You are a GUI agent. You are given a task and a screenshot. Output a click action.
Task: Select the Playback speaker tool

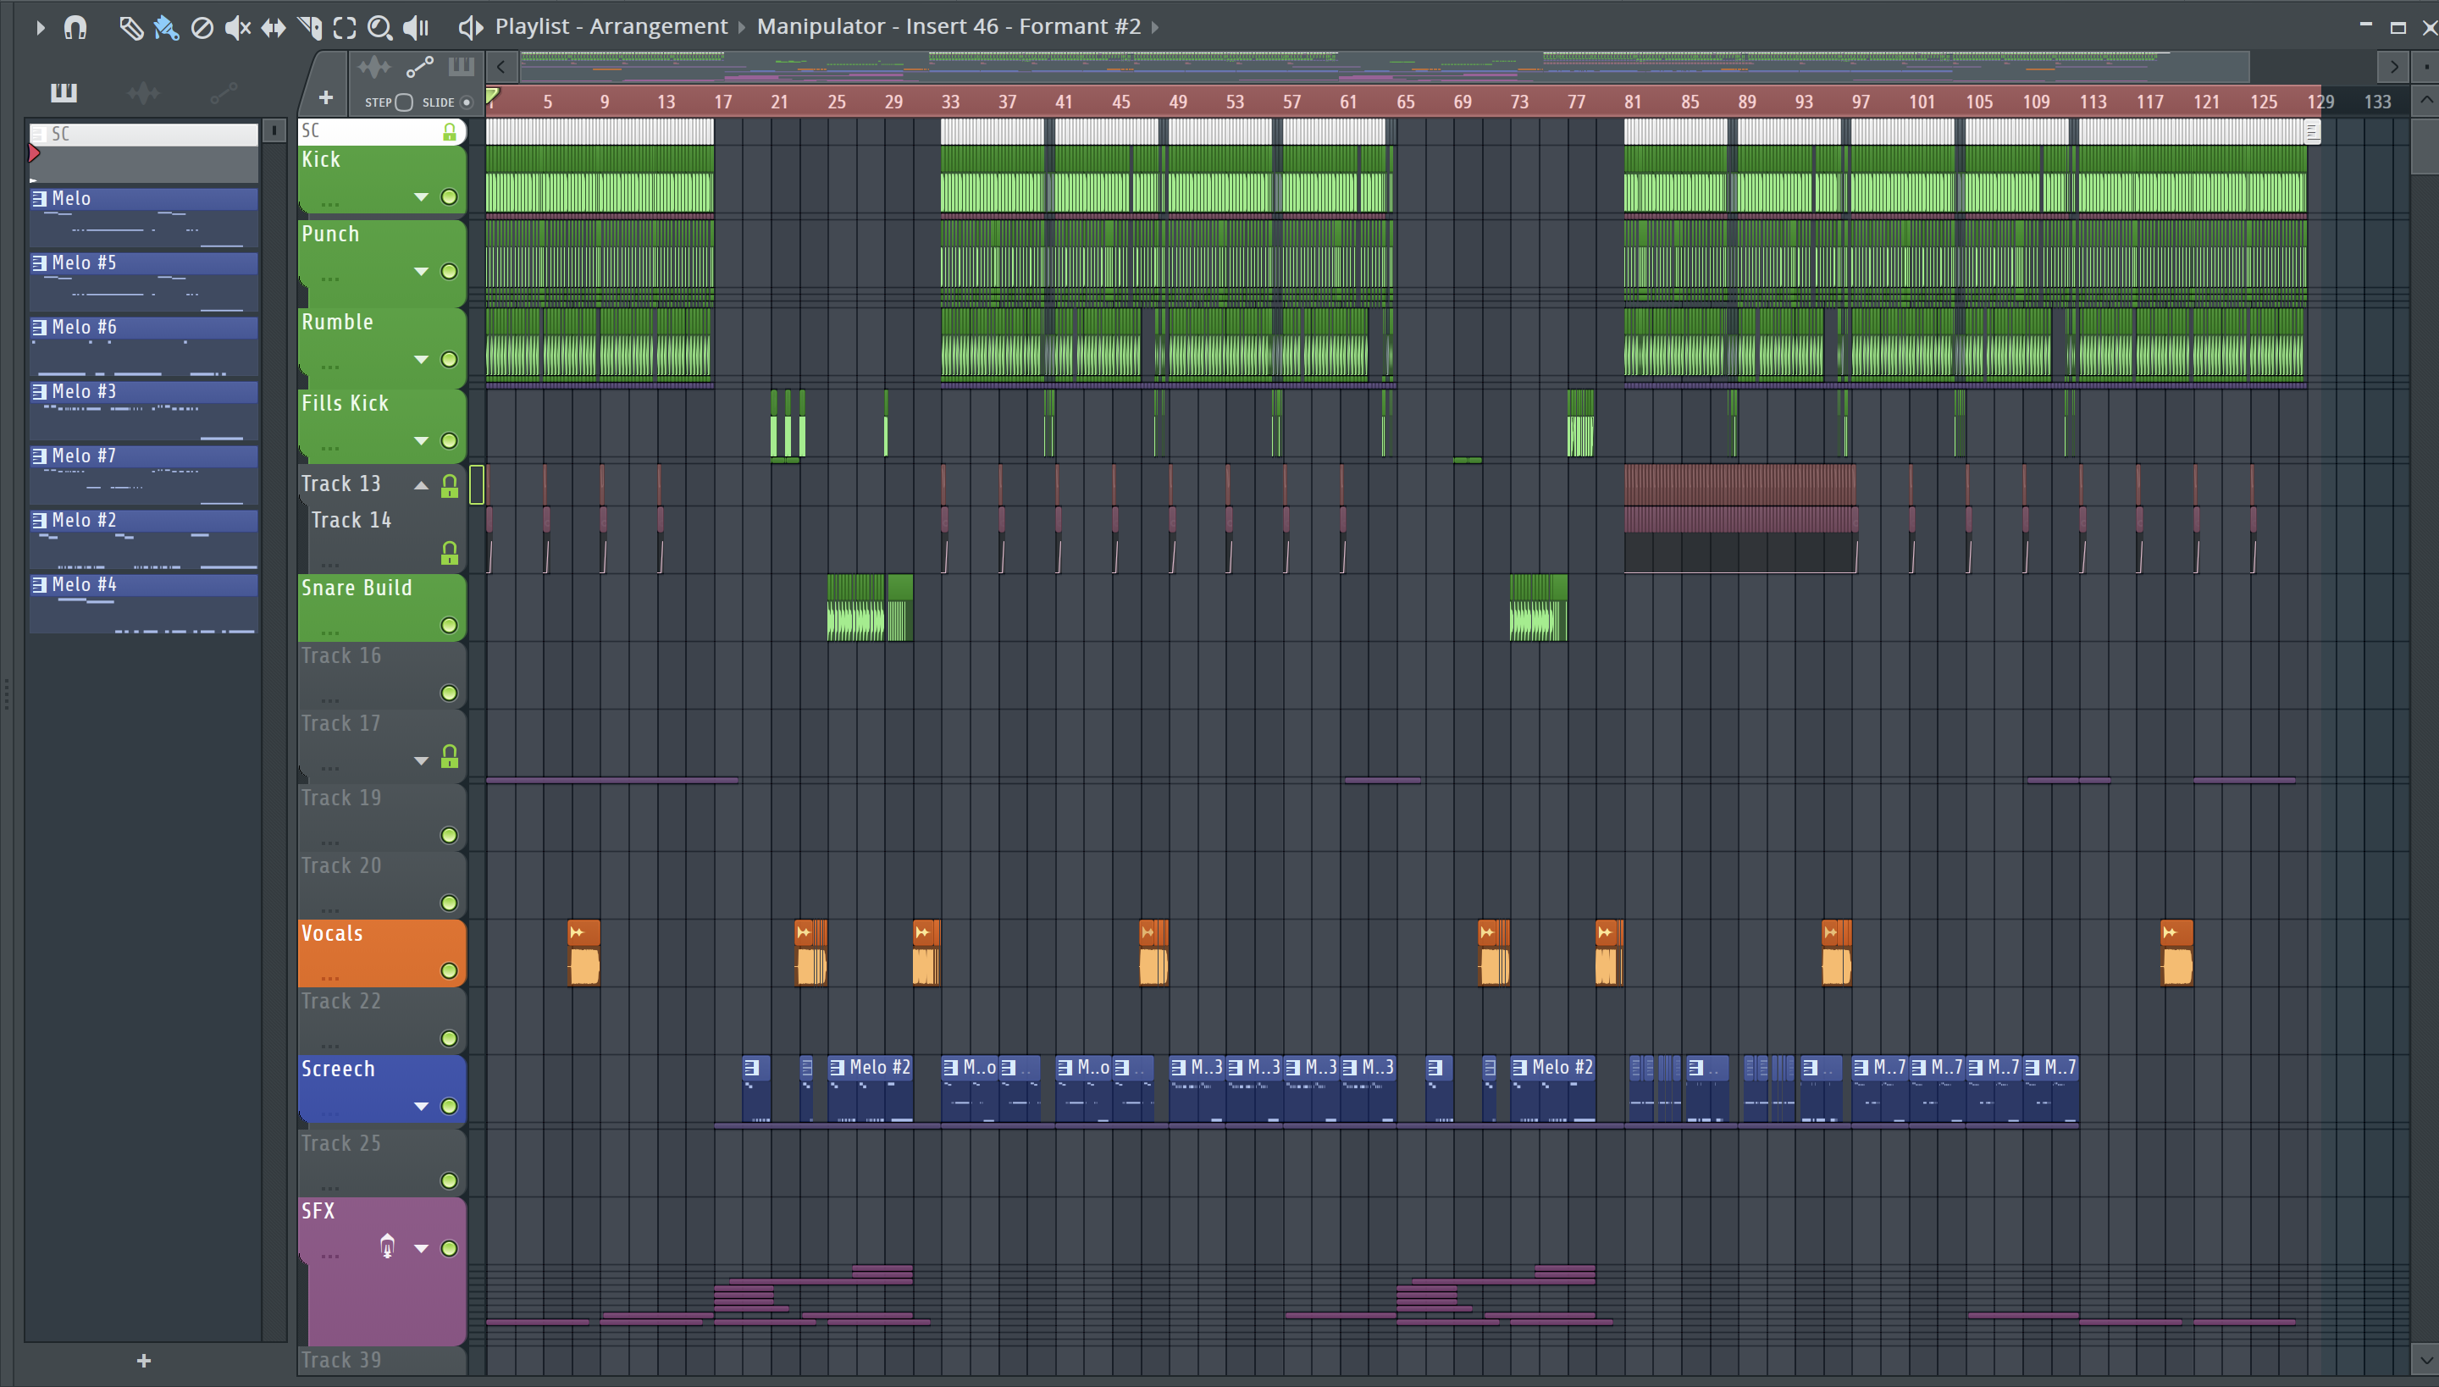(415, 28)
